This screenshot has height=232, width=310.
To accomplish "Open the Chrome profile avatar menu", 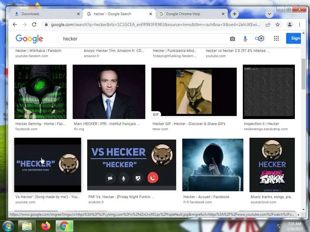I will [x=290, y=24].
